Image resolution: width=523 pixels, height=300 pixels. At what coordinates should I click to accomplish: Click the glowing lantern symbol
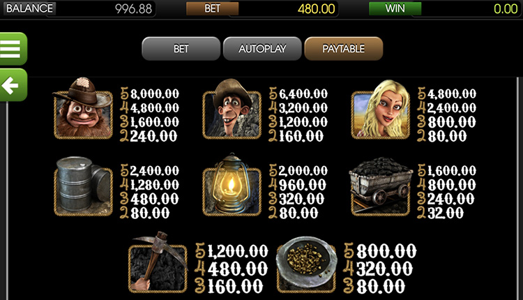pos(232,185)
